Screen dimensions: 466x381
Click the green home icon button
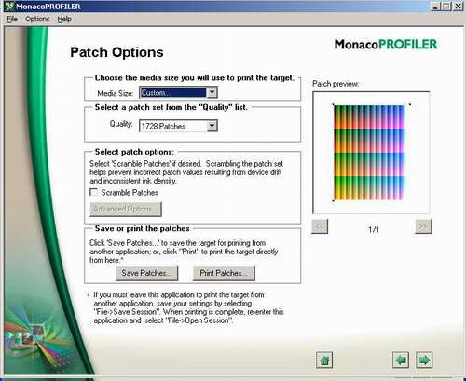click(x=324, y=360)
